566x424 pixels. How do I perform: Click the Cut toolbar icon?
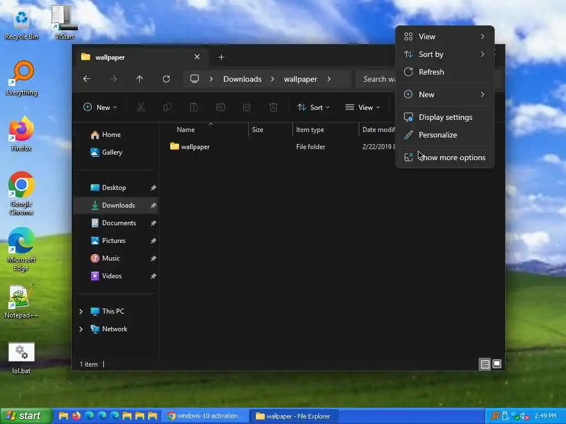point(141,107)
